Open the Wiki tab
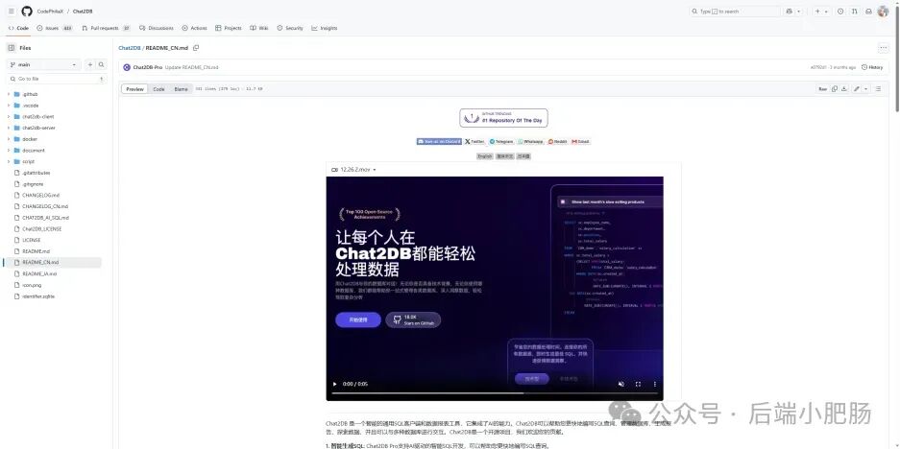This screenshot has width=900, height=449. pyautogui.click(x=259, y=28)
